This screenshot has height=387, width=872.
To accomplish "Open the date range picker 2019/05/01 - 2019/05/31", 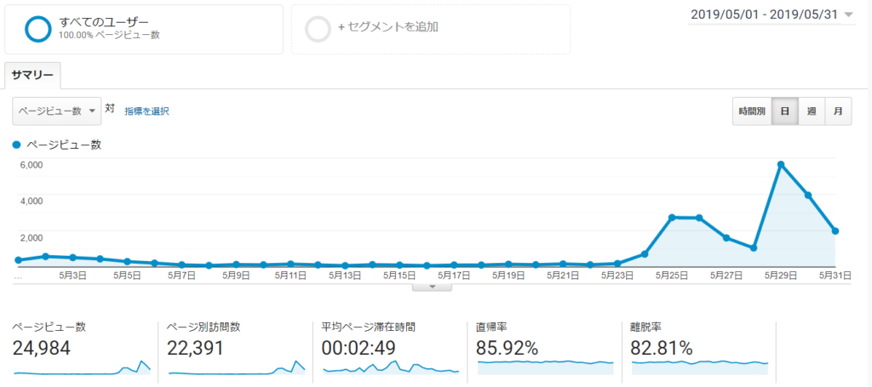I will (772, 15).
